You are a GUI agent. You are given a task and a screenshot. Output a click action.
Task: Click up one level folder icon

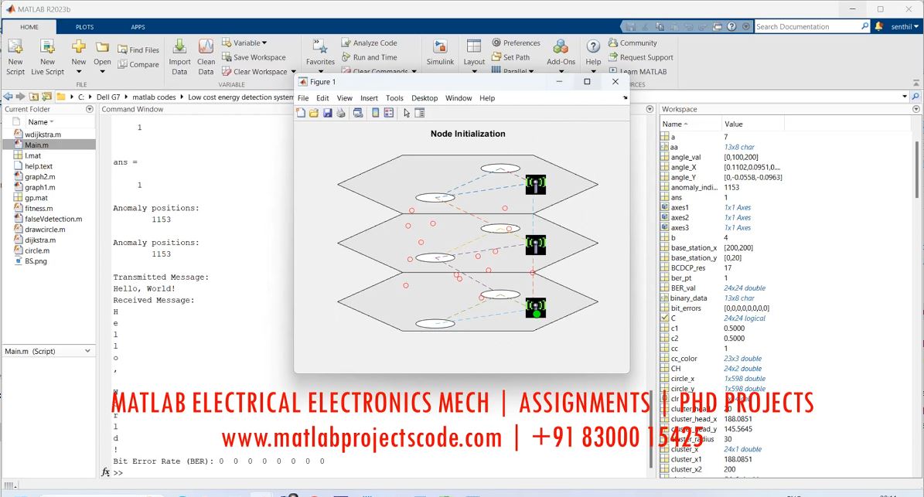pos(33,97)
